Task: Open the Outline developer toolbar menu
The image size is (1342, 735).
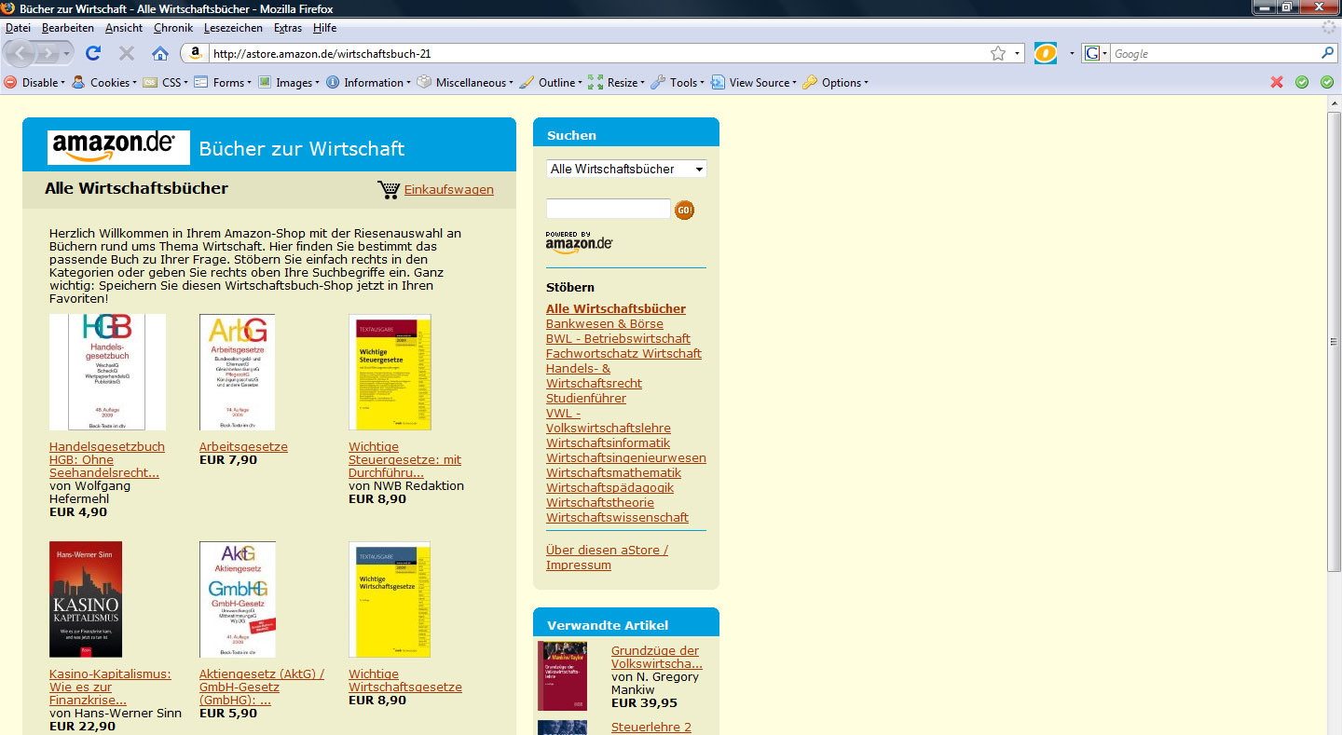Action: click(551, 82)
